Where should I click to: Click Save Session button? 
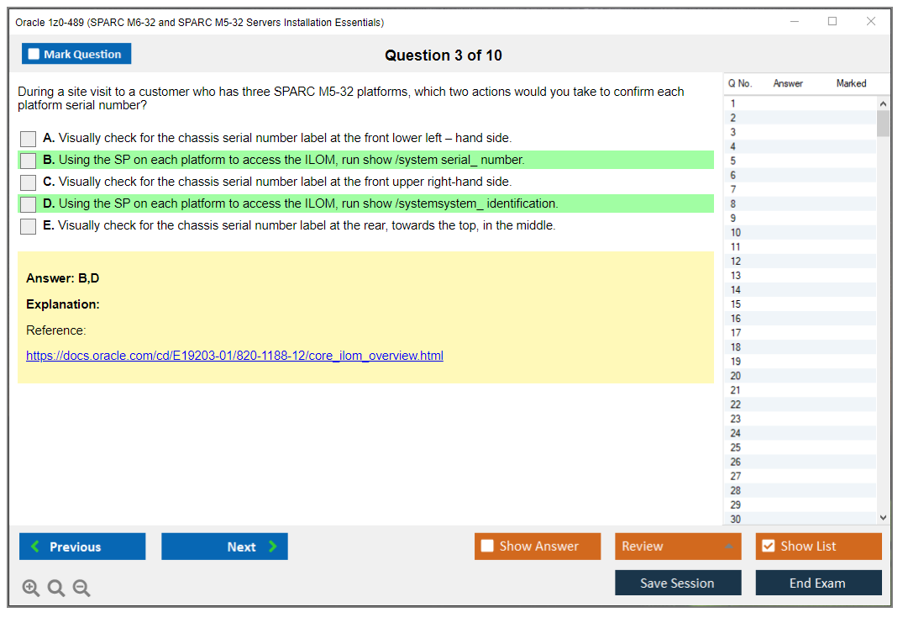tap(677, 583)
